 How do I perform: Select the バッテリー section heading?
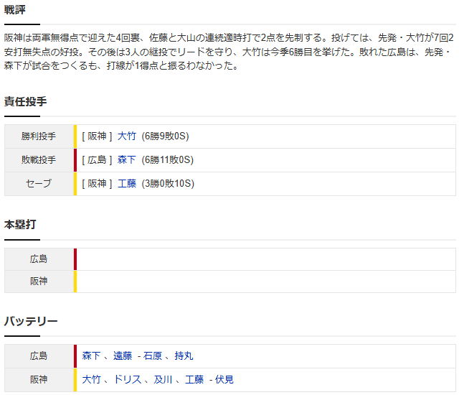[31, 322]
